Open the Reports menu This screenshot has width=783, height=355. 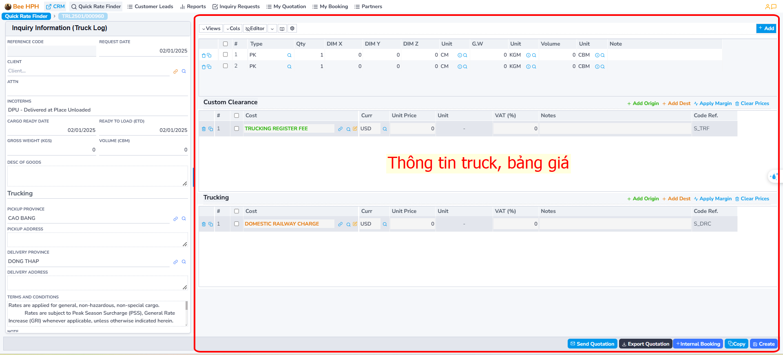(x=193, y=7)
